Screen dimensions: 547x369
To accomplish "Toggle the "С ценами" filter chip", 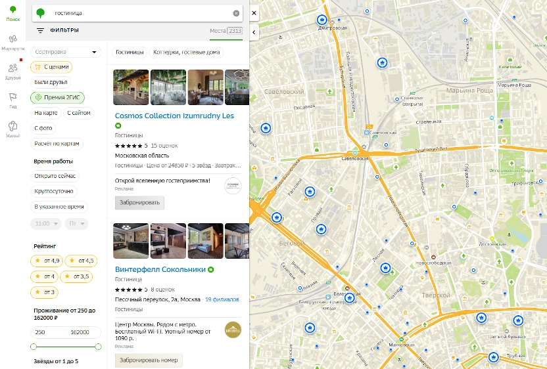I will [x=51, y=67].
